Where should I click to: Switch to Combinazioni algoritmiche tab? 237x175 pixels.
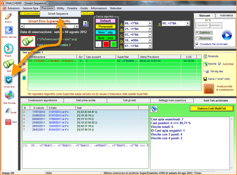tap(42, 100)
